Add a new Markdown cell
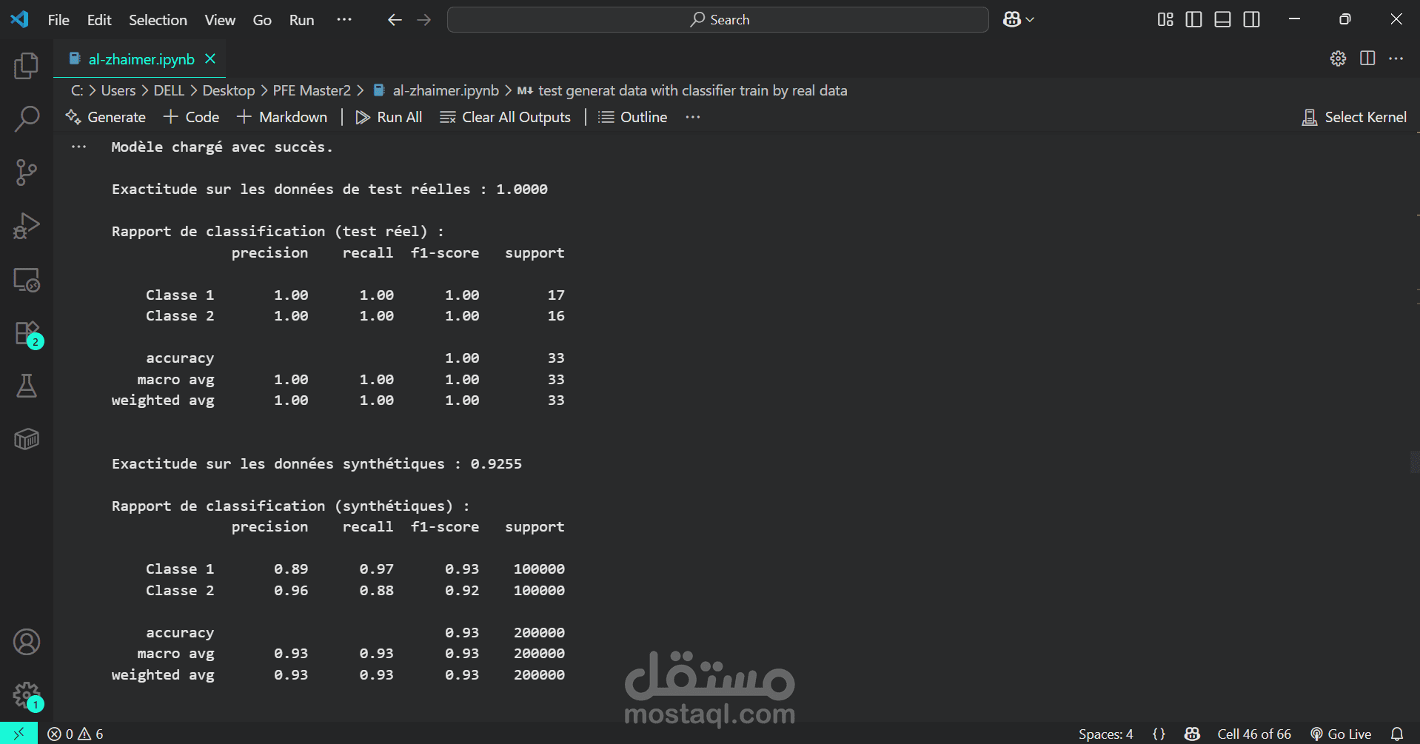This screenshot has width=1420, height=744. (x=282, y=117)
